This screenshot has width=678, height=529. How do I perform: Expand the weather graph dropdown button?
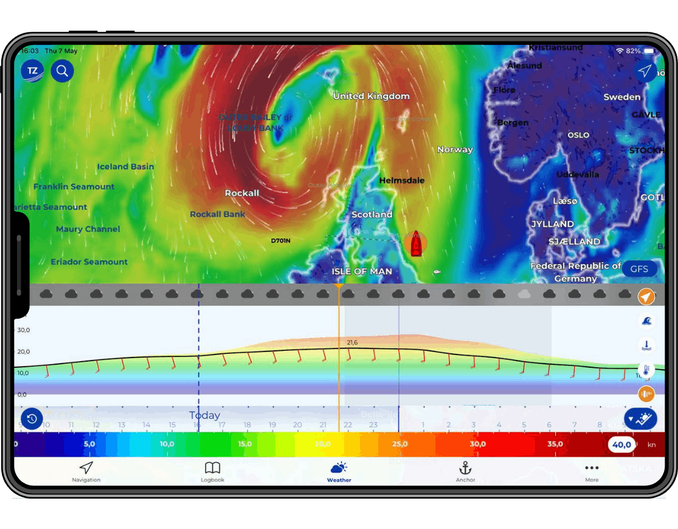640,419
